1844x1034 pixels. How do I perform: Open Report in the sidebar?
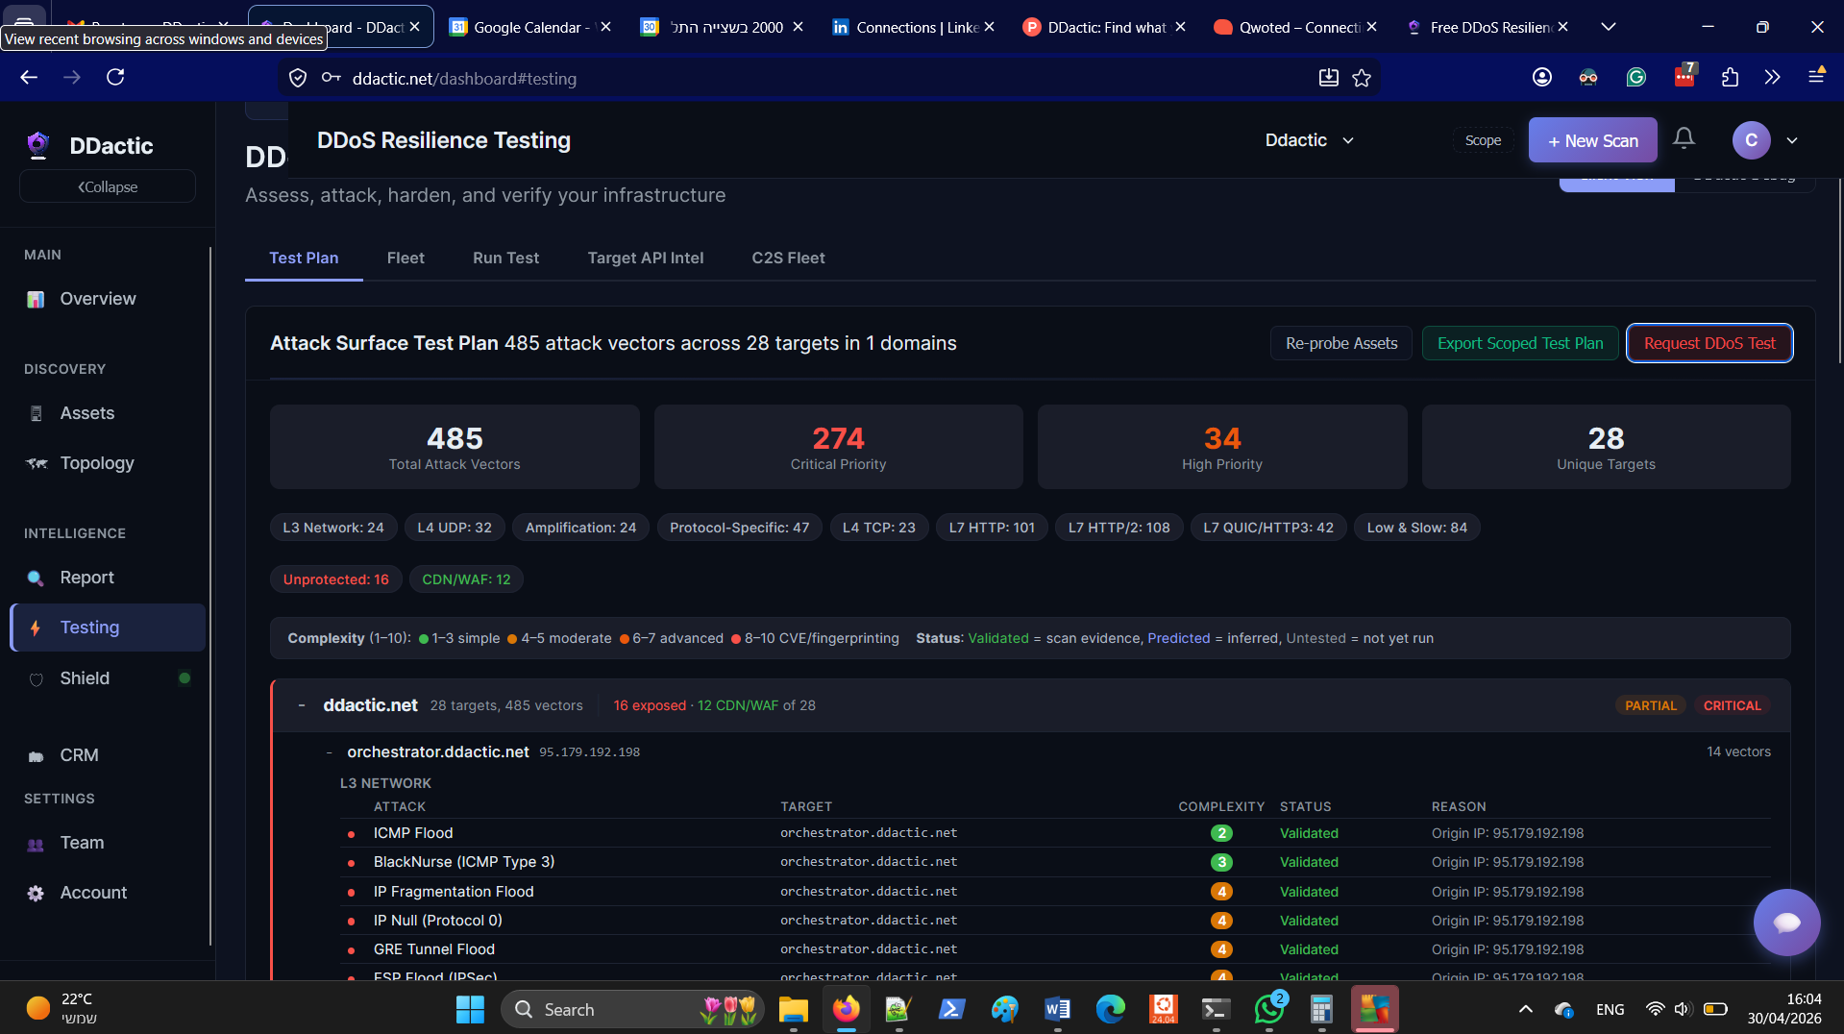pos(108,578)
